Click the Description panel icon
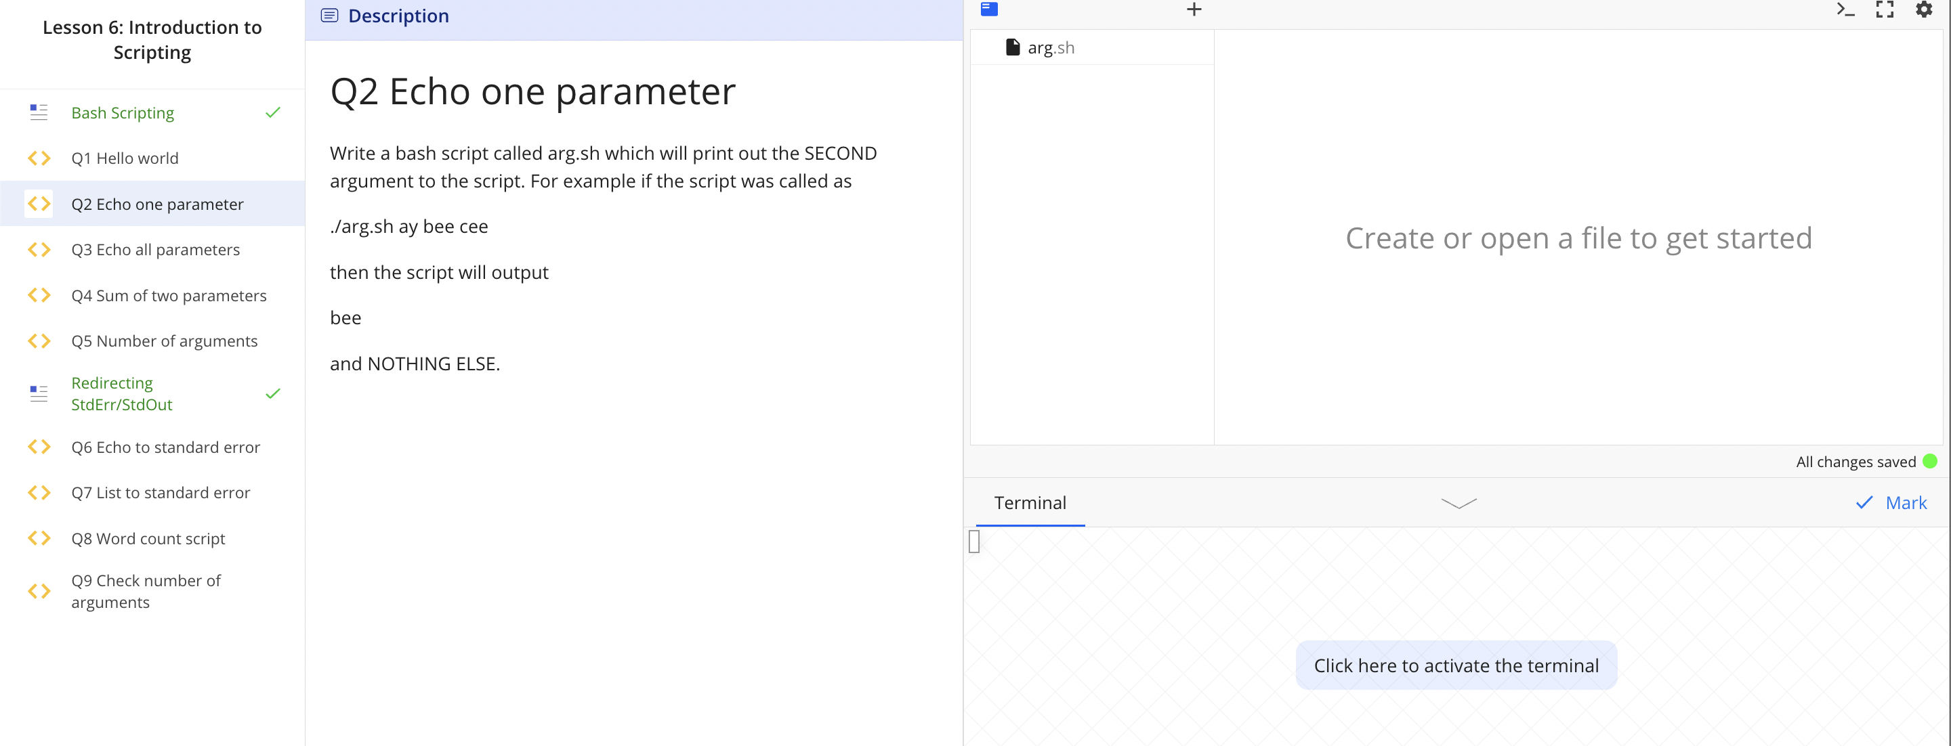1951x746 pixels. [x=329, y=16]
